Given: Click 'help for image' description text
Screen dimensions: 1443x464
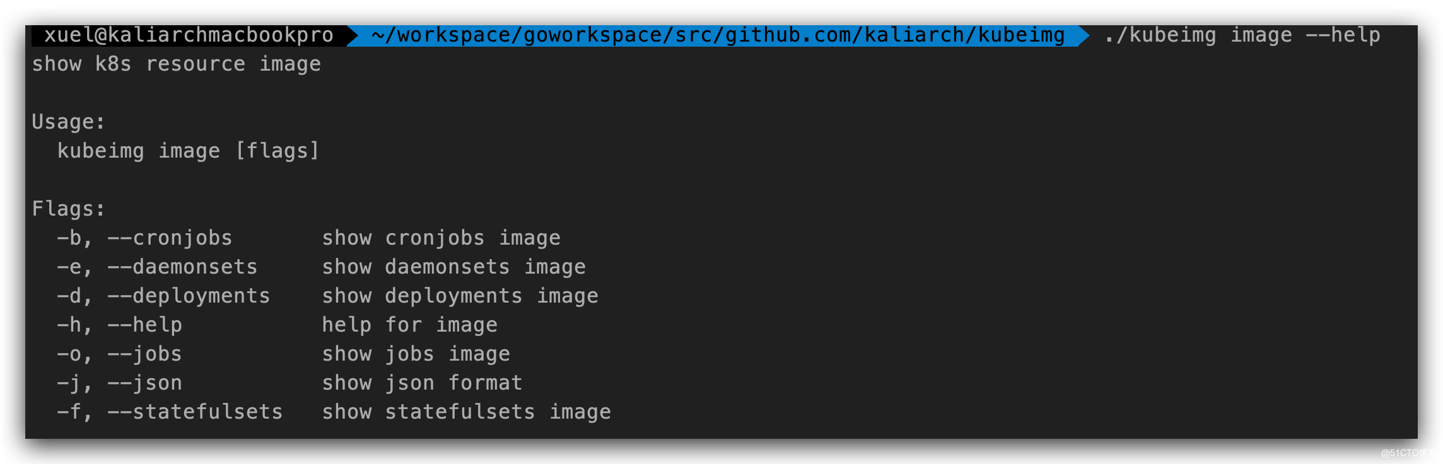Looking at the screenshot, I should click(x=409, y=325).
